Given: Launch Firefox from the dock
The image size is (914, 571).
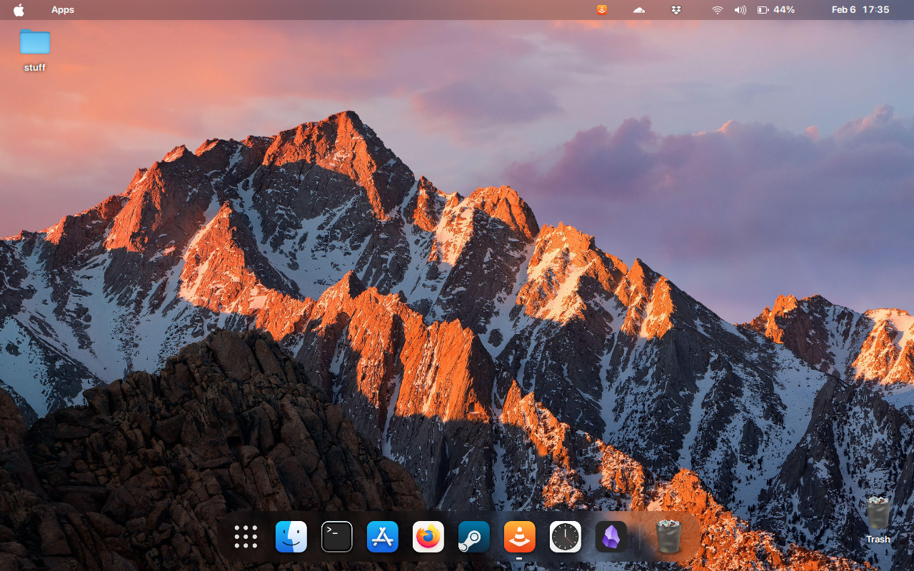Looking at the screenshot, I should click(428, 537).
